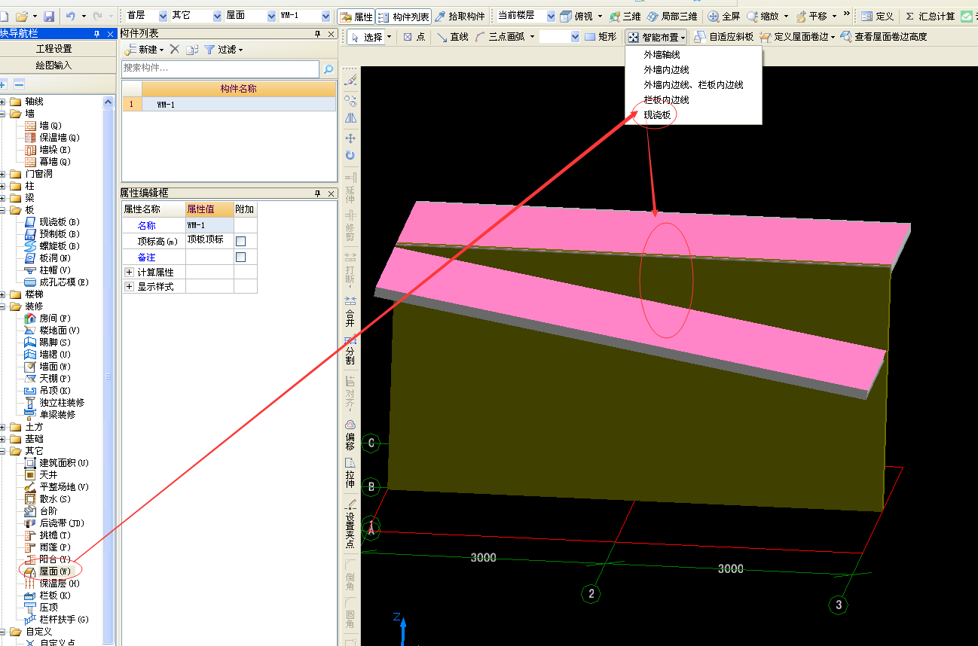This screenshot has width=978, height=646.
Task: Click 查看屋面卷边高度 view roof edge height
Action: click(x=883, y=37)
